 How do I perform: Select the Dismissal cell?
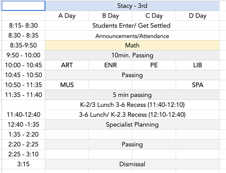[132, 164]
